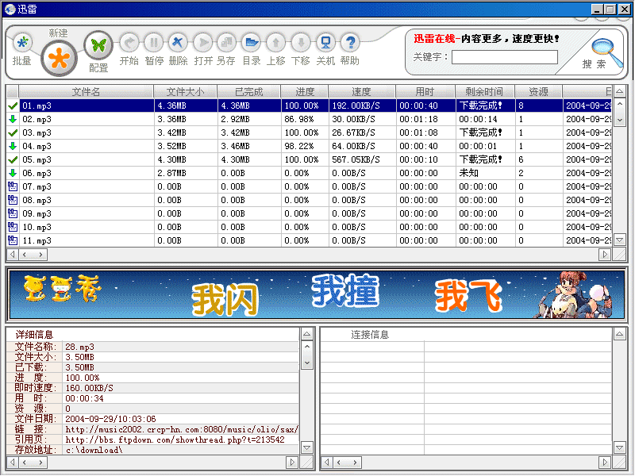Viewport: 635px width, 476px height.
Task: Sort by the 剩余时间 column header
Action: [485, 91]
